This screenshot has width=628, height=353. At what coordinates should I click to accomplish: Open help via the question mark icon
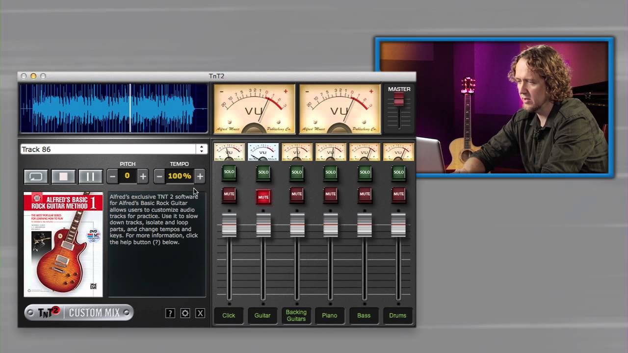tap(170, 313)
